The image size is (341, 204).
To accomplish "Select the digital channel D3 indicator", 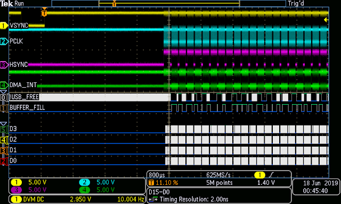I will pos(4,129).
